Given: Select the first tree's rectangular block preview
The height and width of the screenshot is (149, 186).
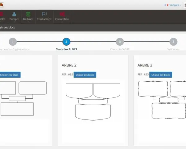Looking at the screenshot, I should pos(23,98).
